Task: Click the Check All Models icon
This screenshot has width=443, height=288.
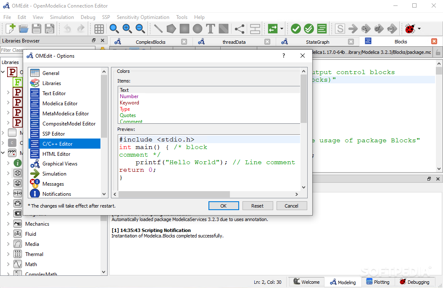Action: 309,29
